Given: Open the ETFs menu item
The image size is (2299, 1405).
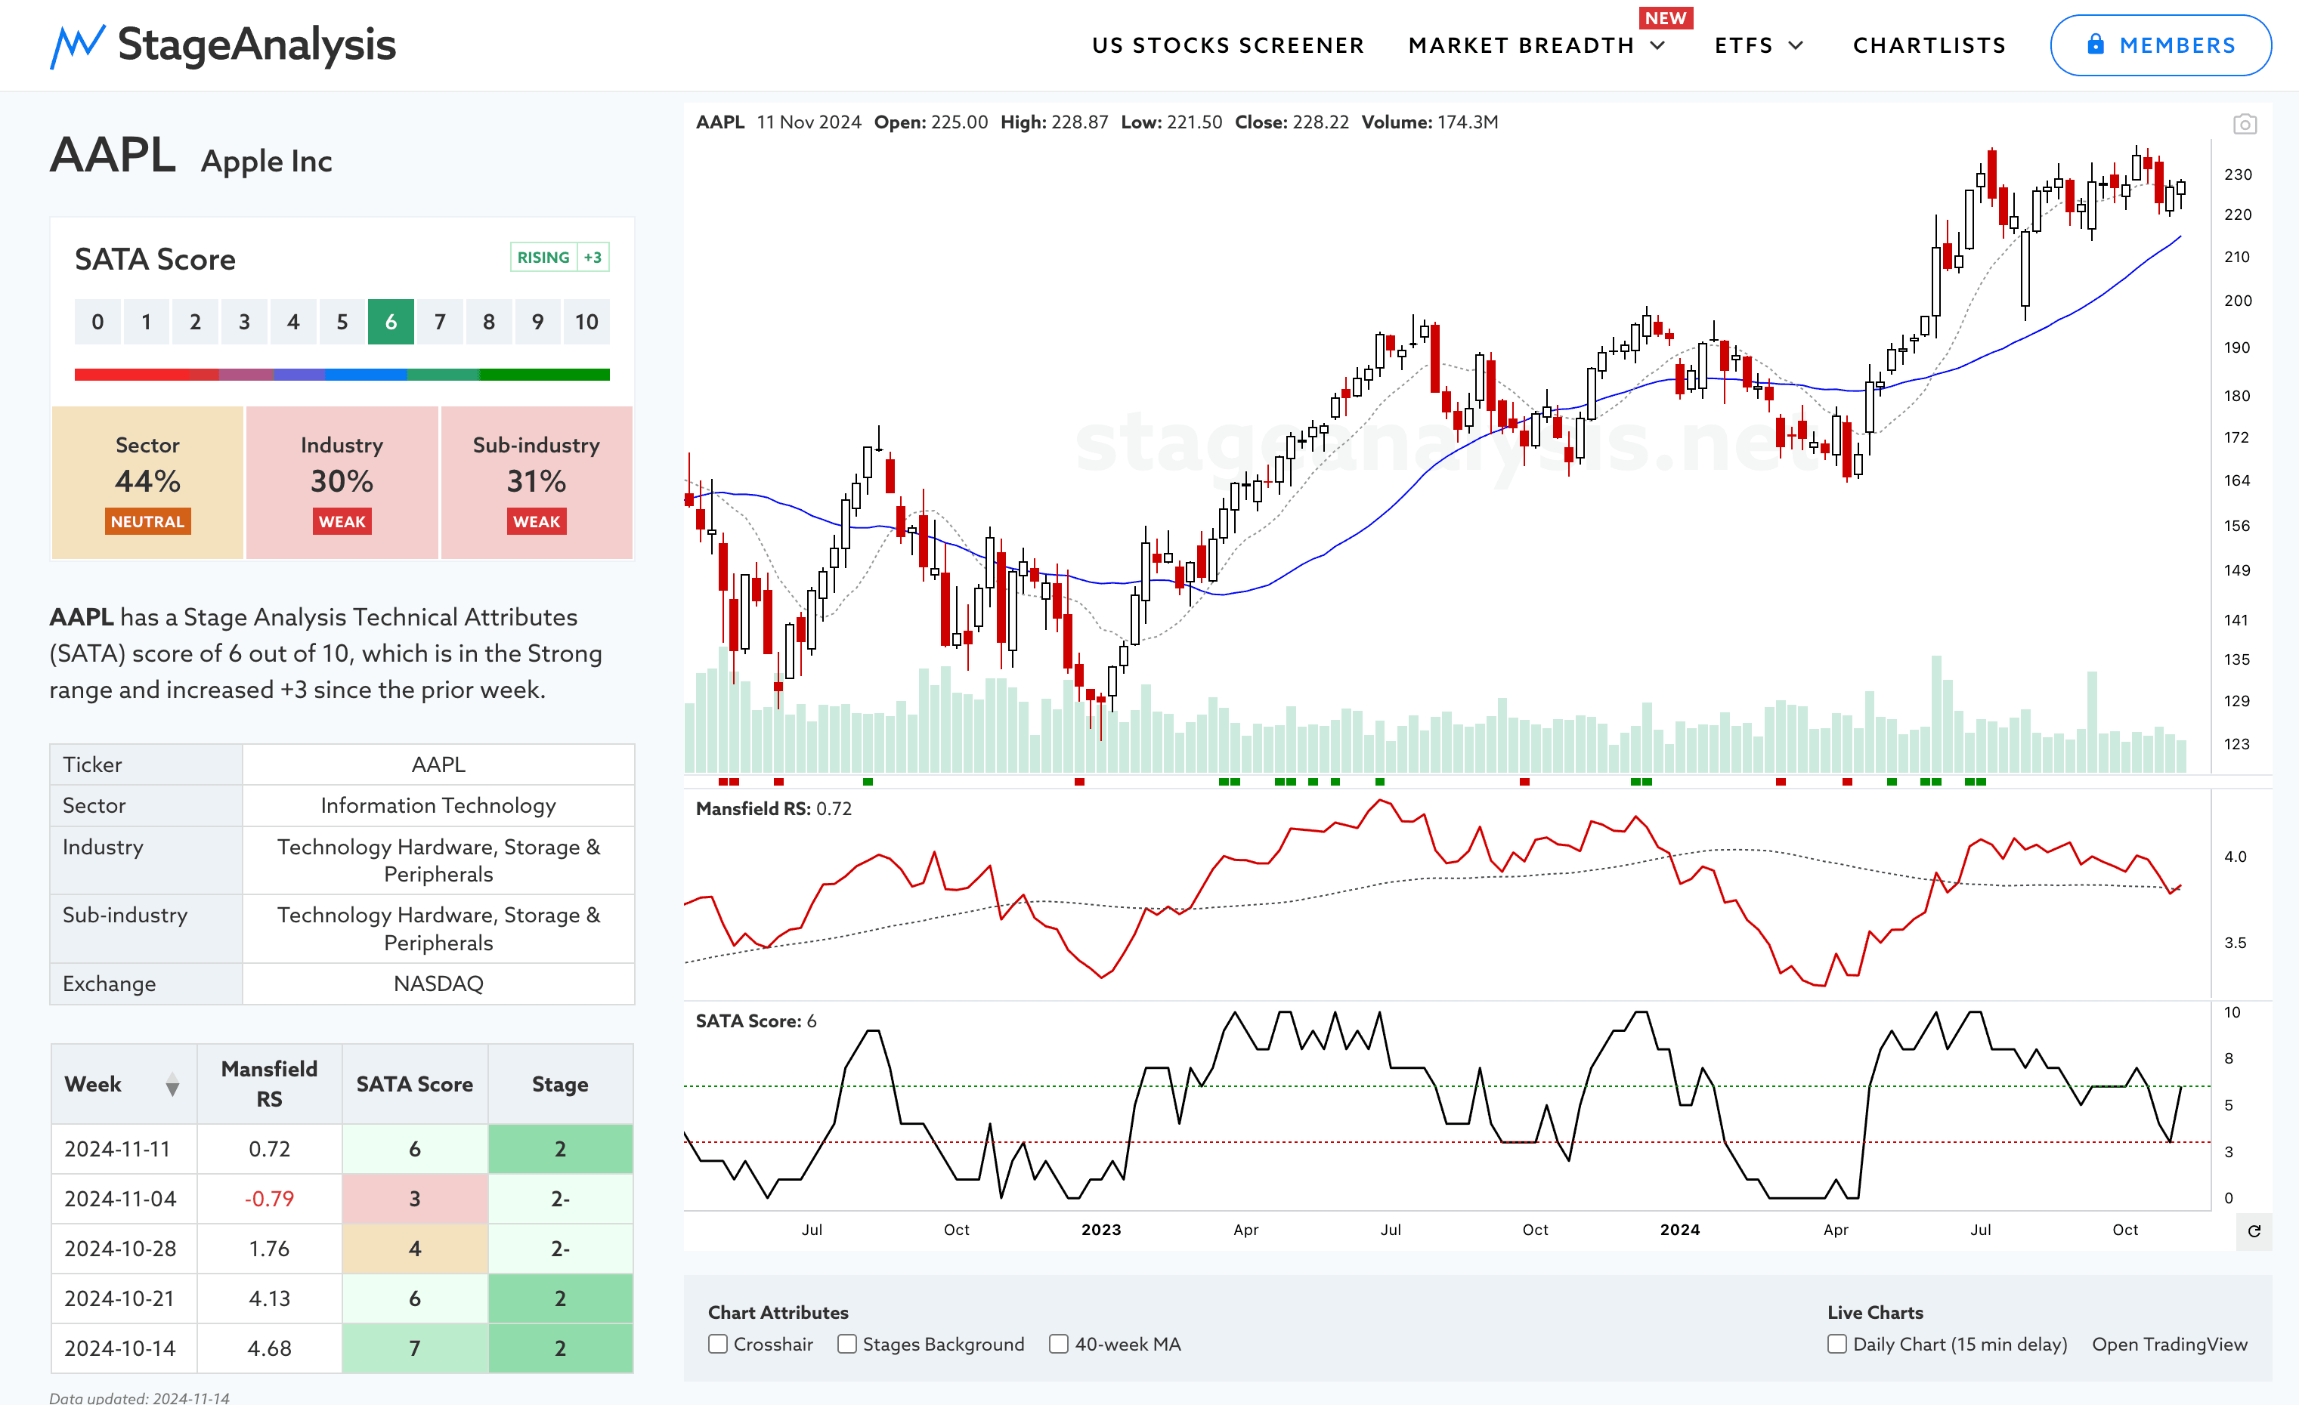Looking at the screenshot, I should click(1744, 45).
